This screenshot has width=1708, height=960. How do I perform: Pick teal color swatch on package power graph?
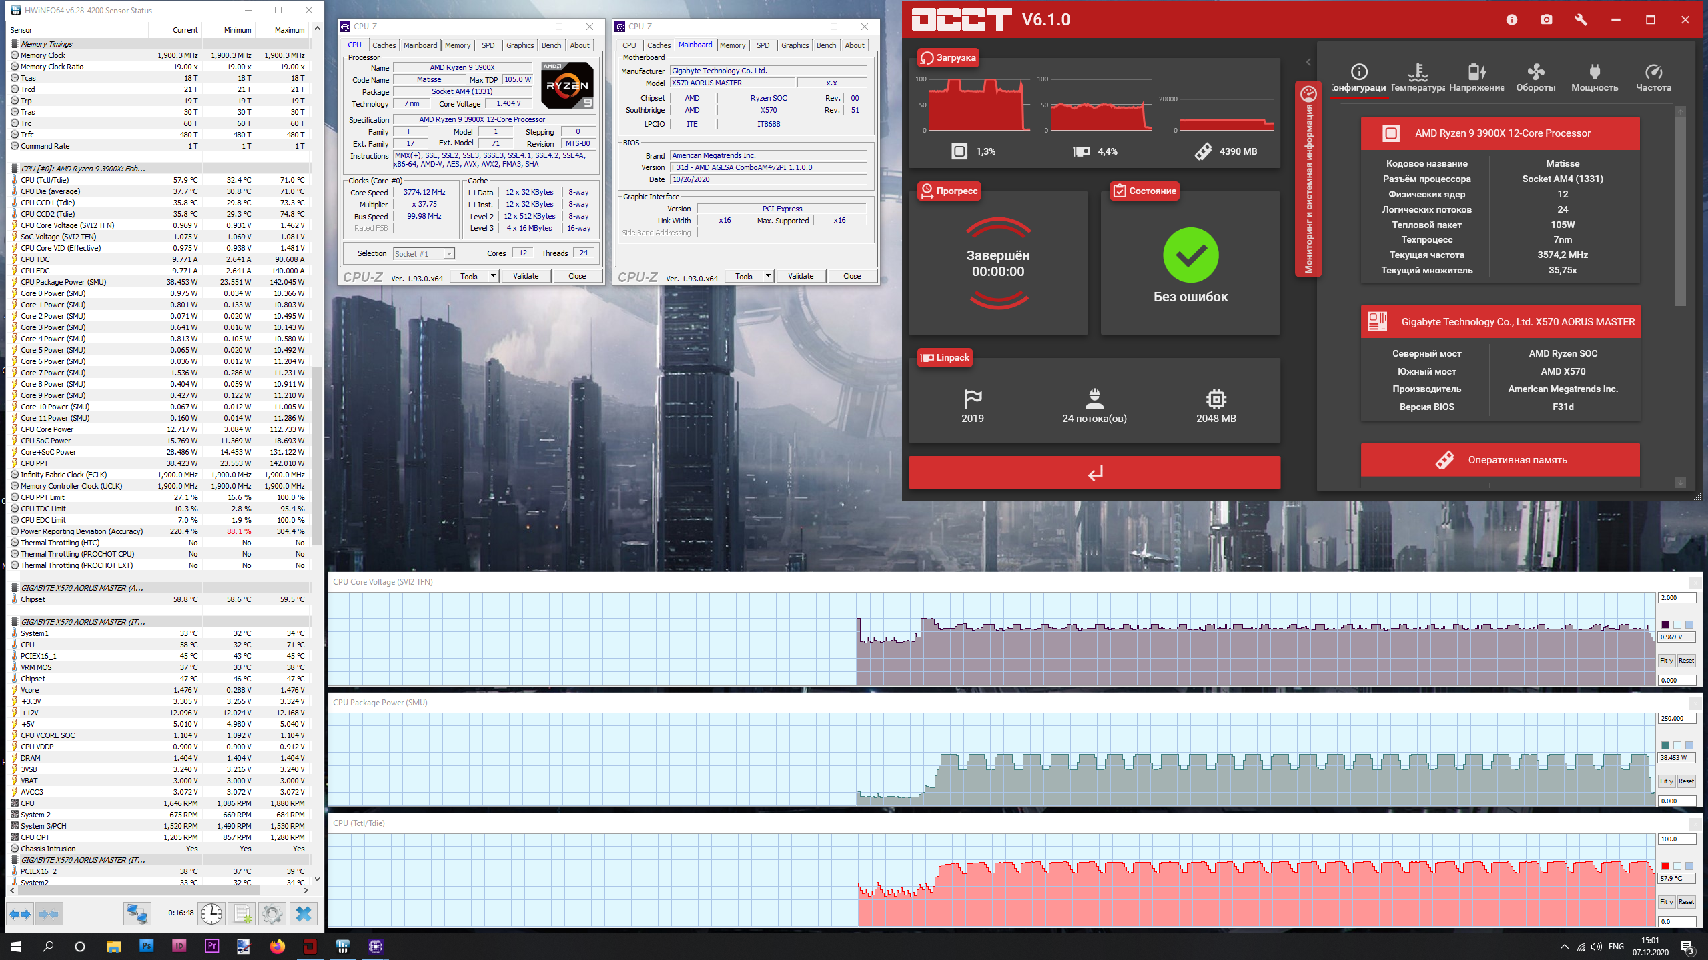pyautogui.click(x=1665, y=745)
